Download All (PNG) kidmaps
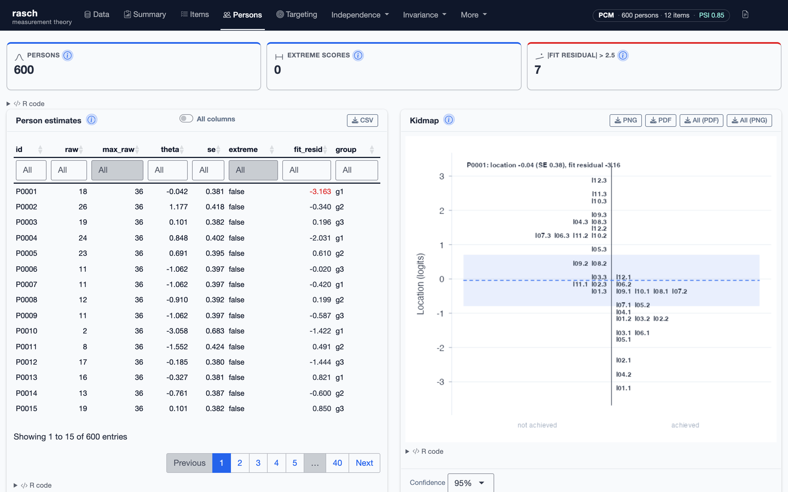 [749, 120]
